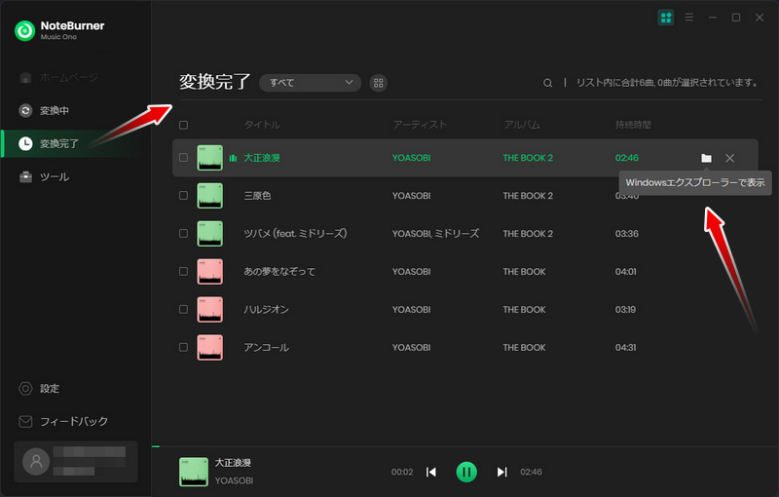Click THE BOOK 2 album of 三原色
The height and width of the screenshot is (497, 779).
click(x=528, y=195)
